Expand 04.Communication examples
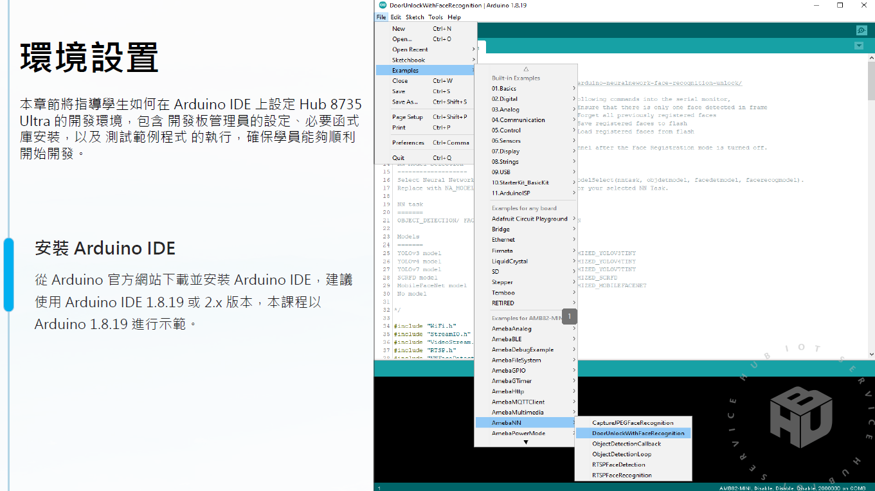The width and height of the screenshot is (875, 491). tap(526, 120)
